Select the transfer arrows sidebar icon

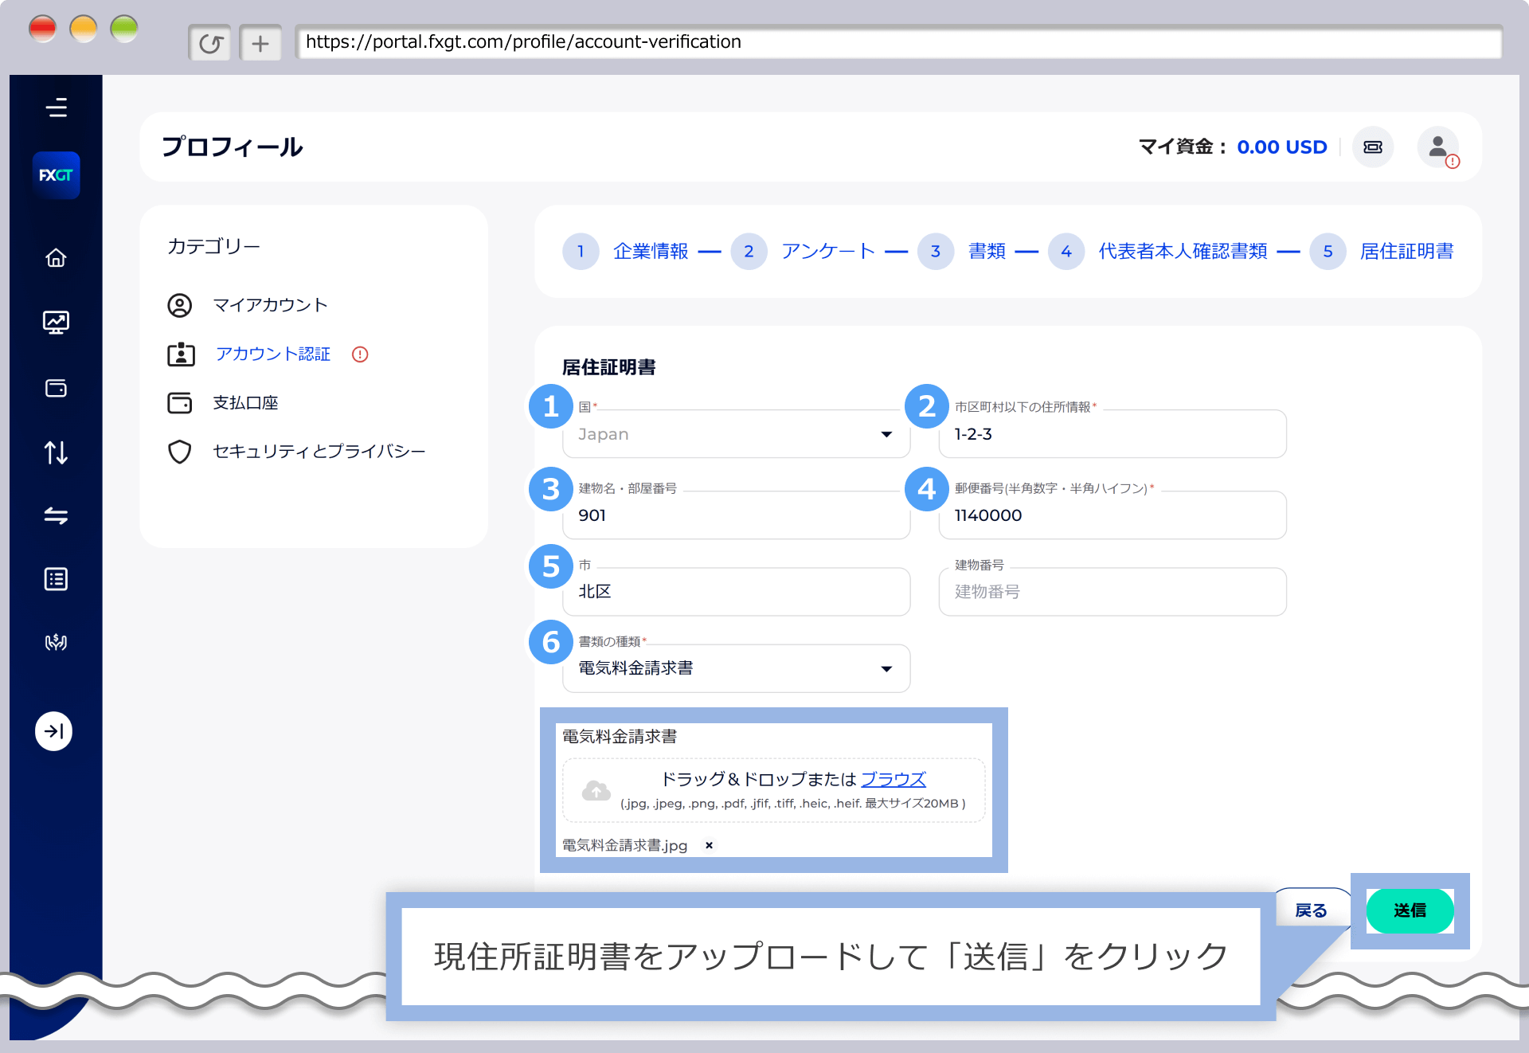(56, 516)
